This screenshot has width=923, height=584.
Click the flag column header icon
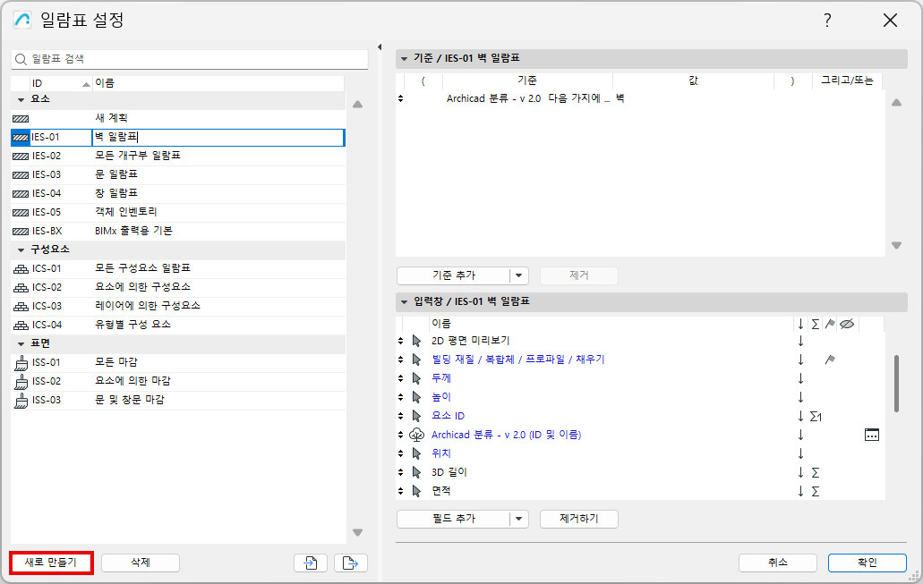click(830, 324)
